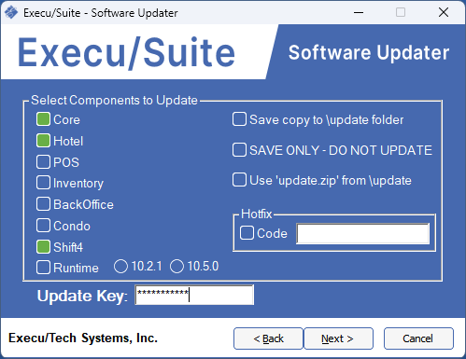
Task: Uncheck the Core component checkbox
Action: [x=43, y=119]
